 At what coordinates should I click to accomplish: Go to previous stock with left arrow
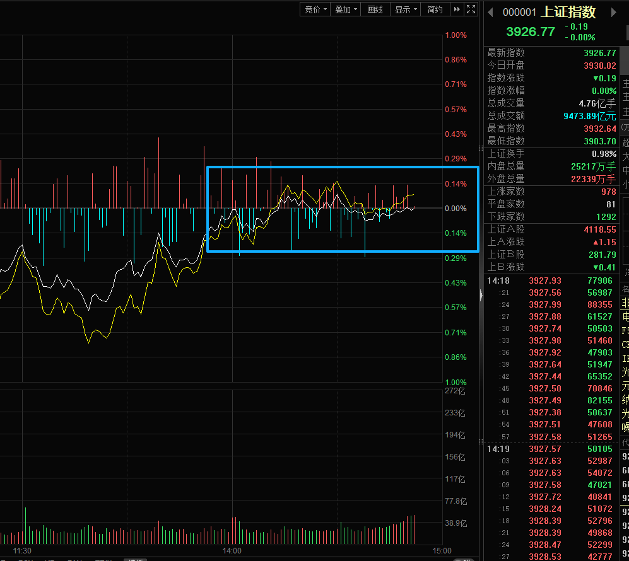click(x=490, y=13)
